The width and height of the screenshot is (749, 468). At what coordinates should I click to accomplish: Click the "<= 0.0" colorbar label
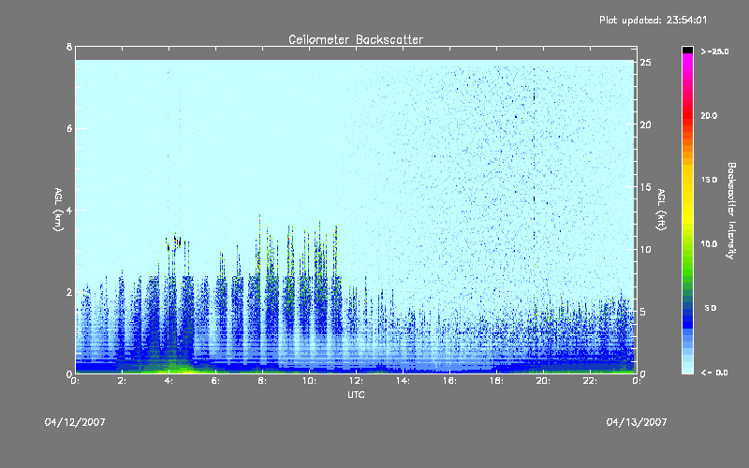(x=714, y=373)
